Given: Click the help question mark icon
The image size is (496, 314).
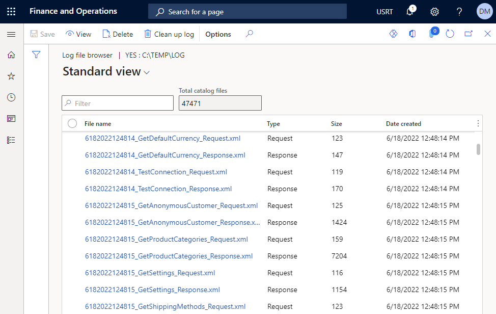Looking at the screenshot, I should tap(459, 12).
